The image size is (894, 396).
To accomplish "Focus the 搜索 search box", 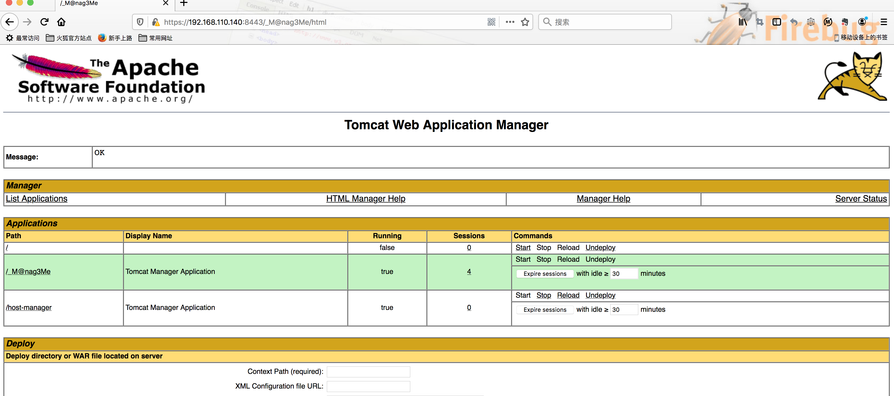I will 605,22.
